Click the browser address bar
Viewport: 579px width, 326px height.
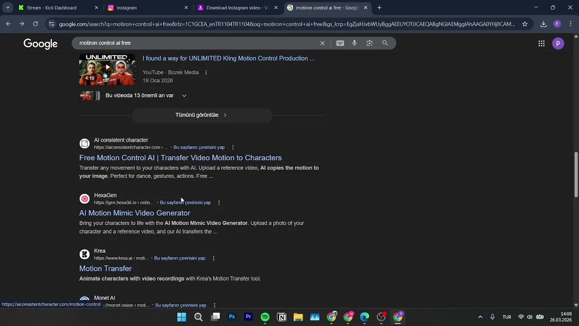tap(287, 24)
